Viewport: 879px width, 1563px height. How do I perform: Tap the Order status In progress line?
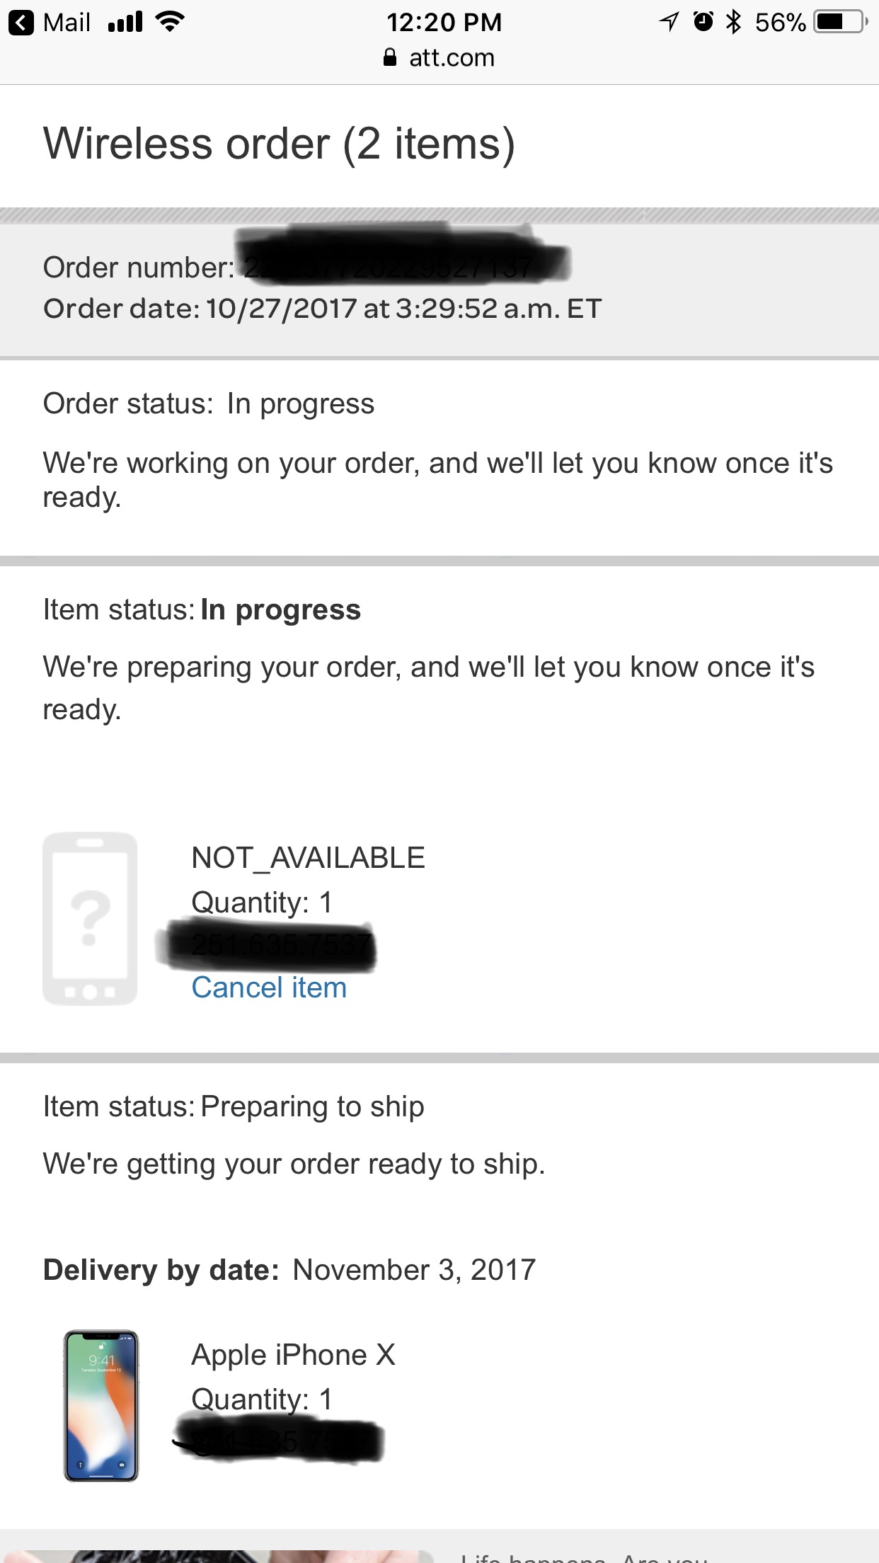coord(209,403)
